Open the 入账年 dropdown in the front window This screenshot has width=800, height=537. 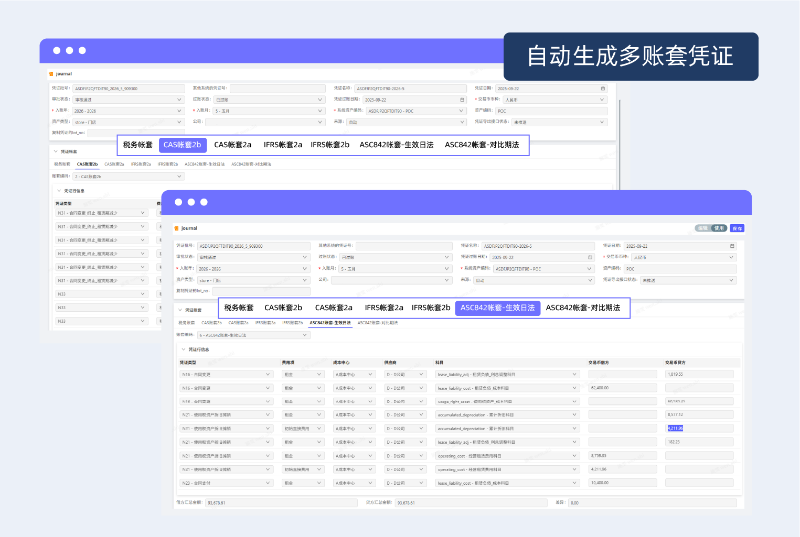pyautogui.click(x=254, y=269)
